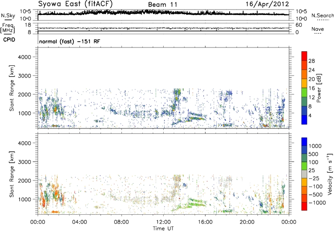This screenshot has height=231, width=334.
Task: Click the 'Slant Range [km]' label of velocity panel
Action: [12, 174]
